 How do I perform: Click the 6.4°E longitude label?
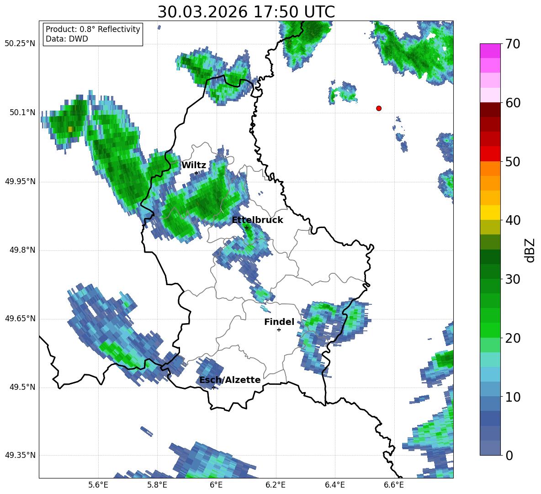[x=334, y=485]
